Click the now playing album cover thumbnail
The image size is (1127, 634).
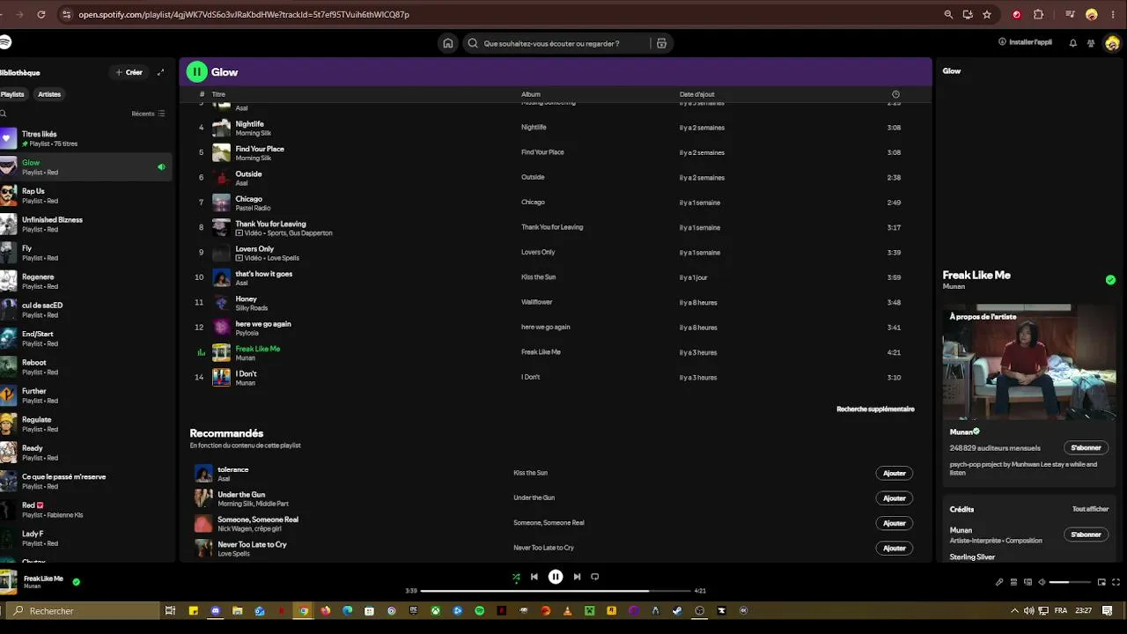click(x=9, y=581)
